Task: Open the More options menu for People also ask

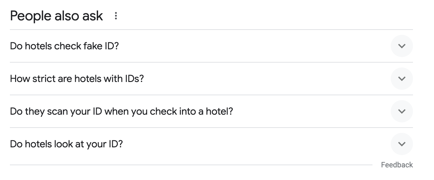Action: pyautogui.click(x=116, y=16)
